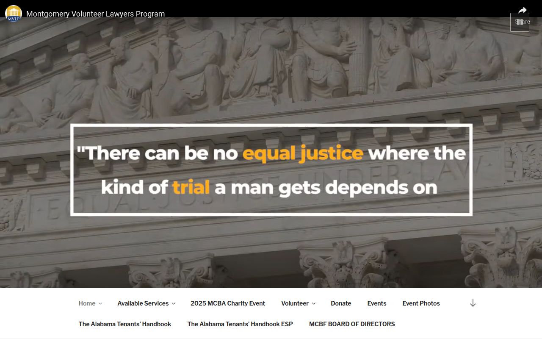The width and height of the screenshot is (542, 339).
Task: Open The Alabama Tenants' Handbook link
Action: point(125,324)
